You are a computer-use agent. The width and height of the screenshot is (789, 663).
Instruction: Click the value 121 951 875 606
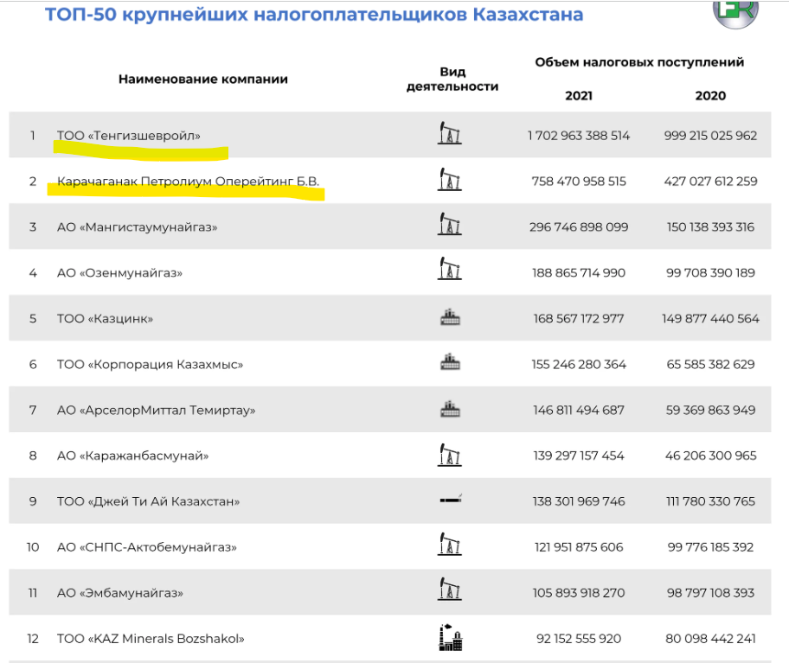click(579, 547)
